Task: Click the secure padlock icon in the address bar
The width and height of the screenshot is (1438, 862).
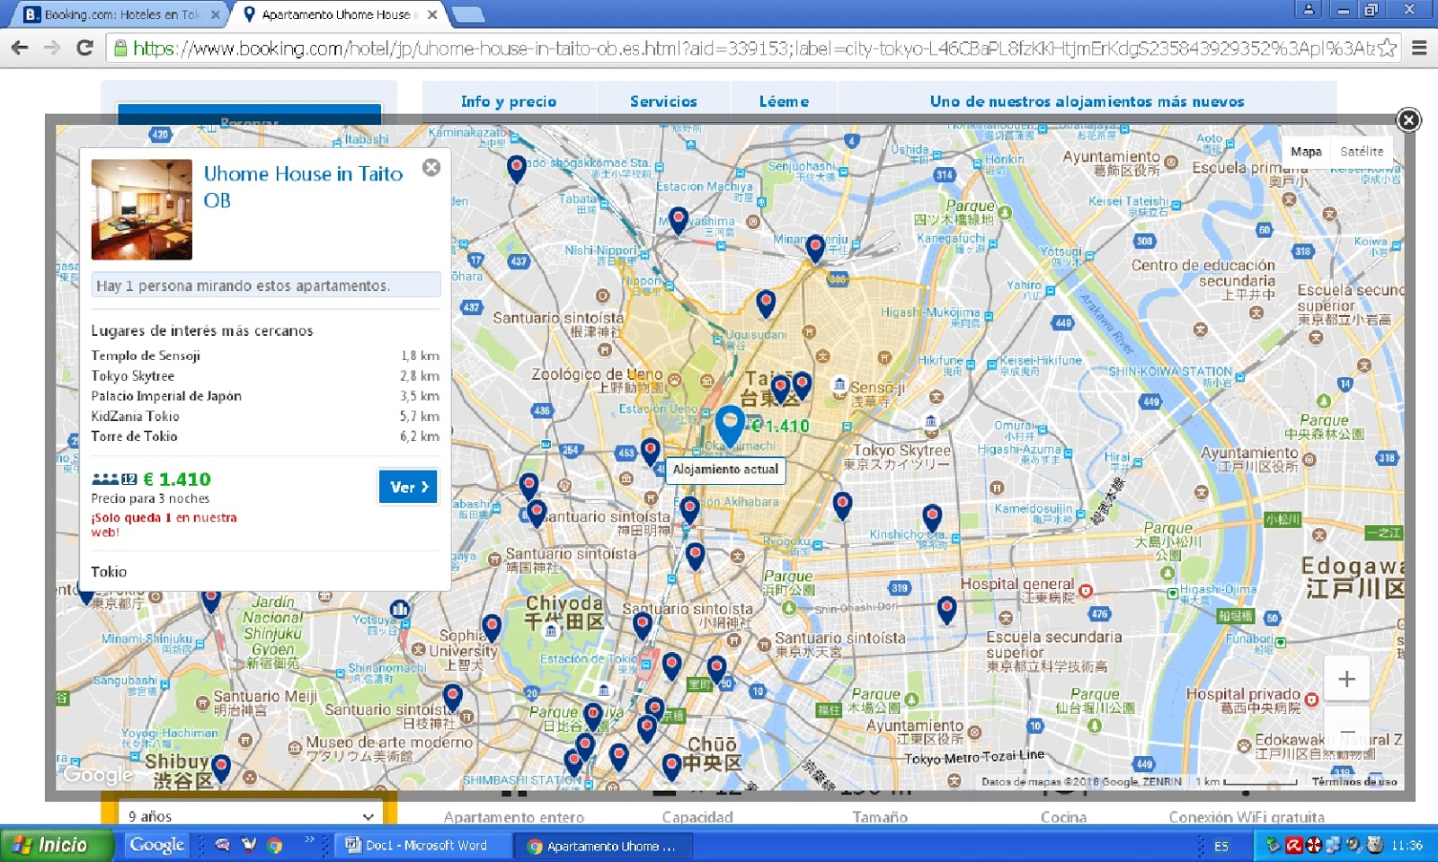Action: tap(120, 48)
